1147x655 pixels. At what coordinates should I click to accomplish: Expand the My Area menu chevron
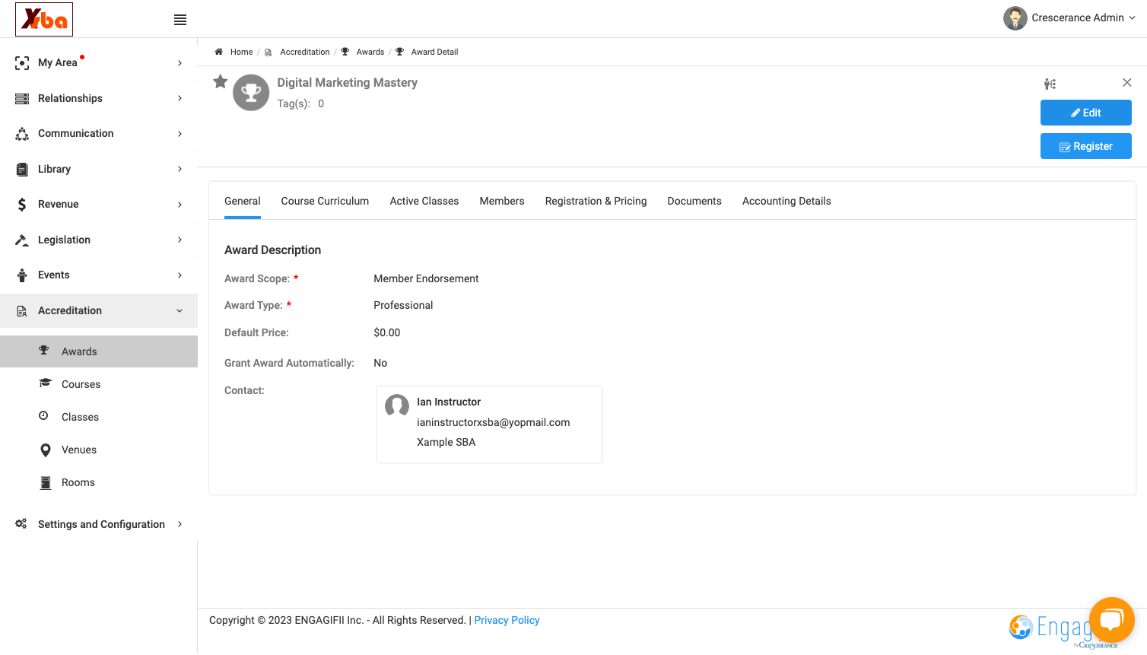point(180,63)
